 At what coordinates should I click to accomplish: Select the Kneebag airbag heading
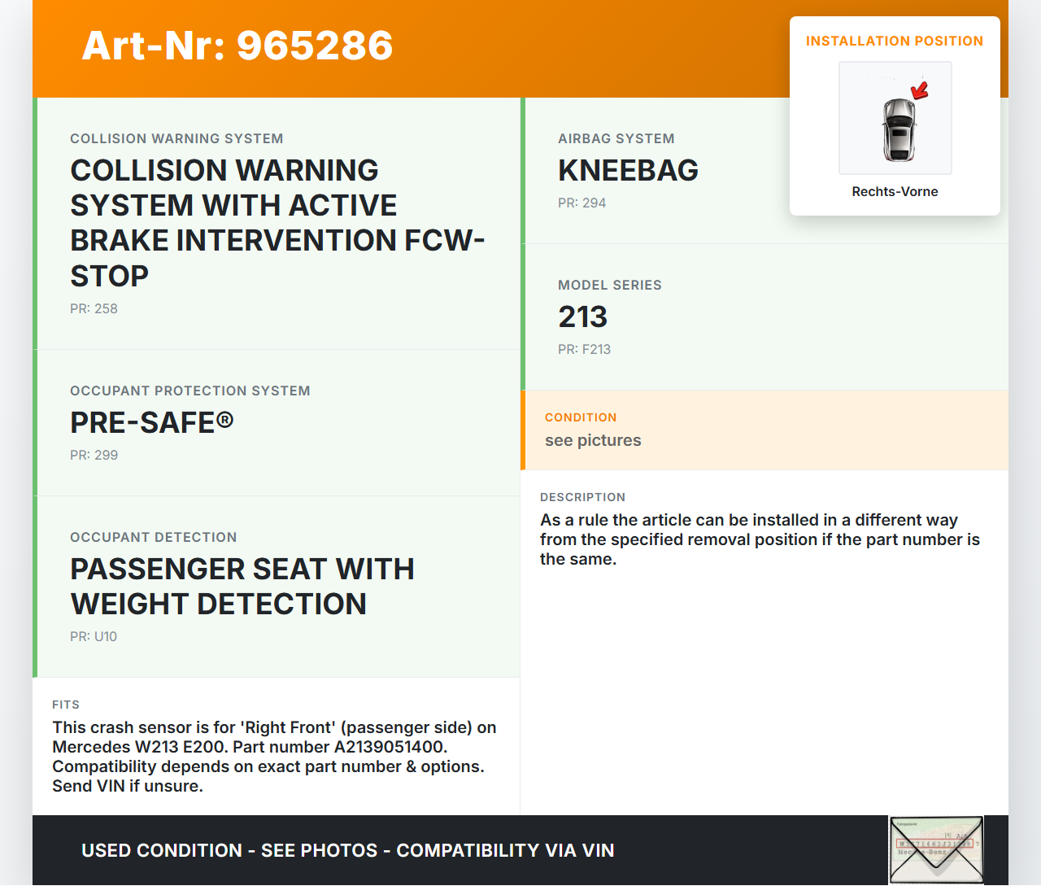628,170
